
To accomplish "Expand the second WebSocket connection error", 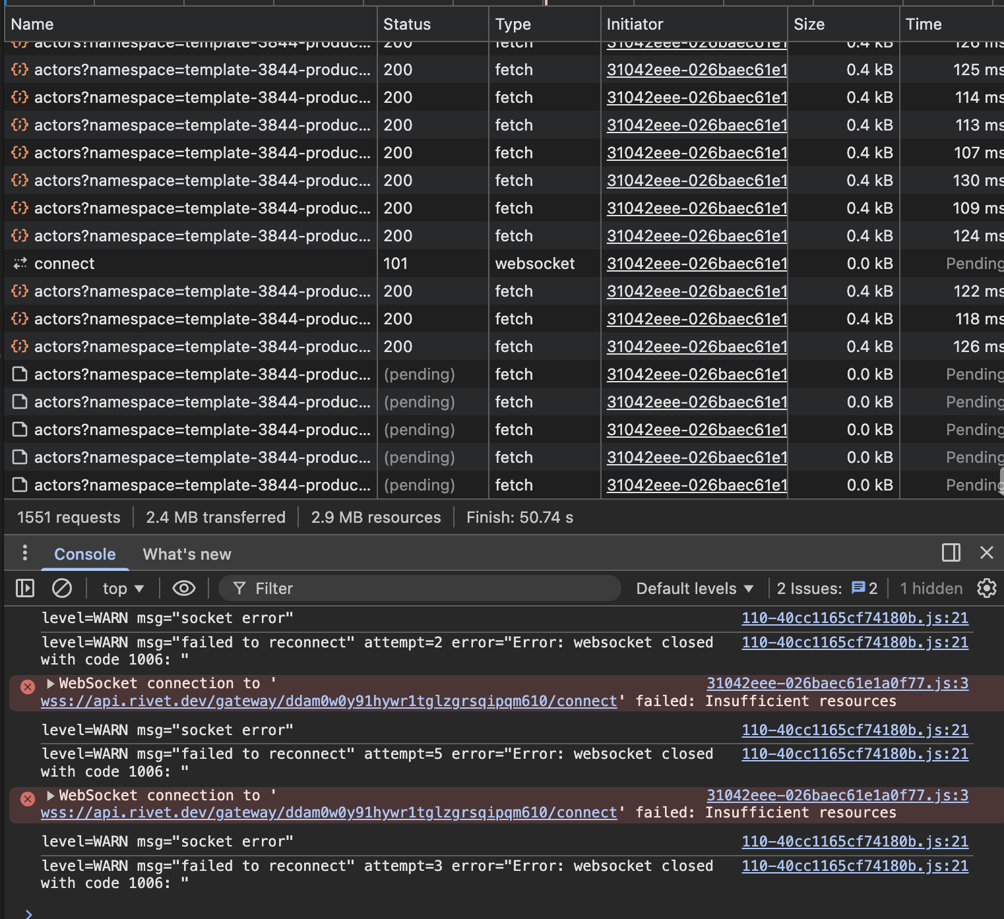I will tap(51, 796).
